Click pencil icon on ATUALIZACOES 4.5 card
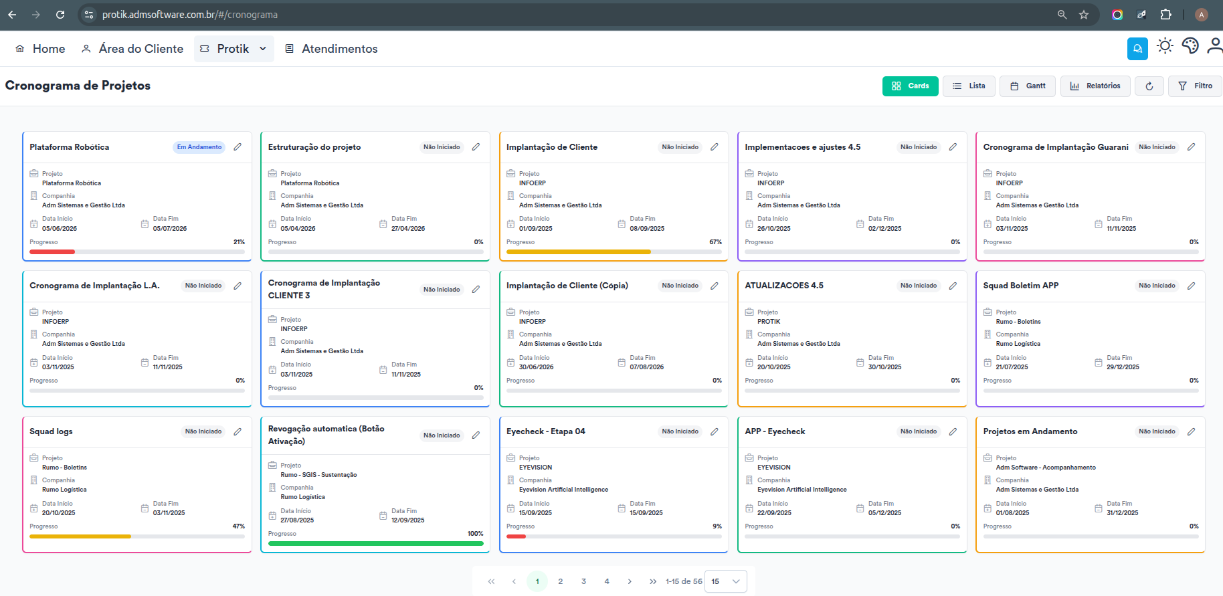The image size is (1223, 596). (953, 286)
